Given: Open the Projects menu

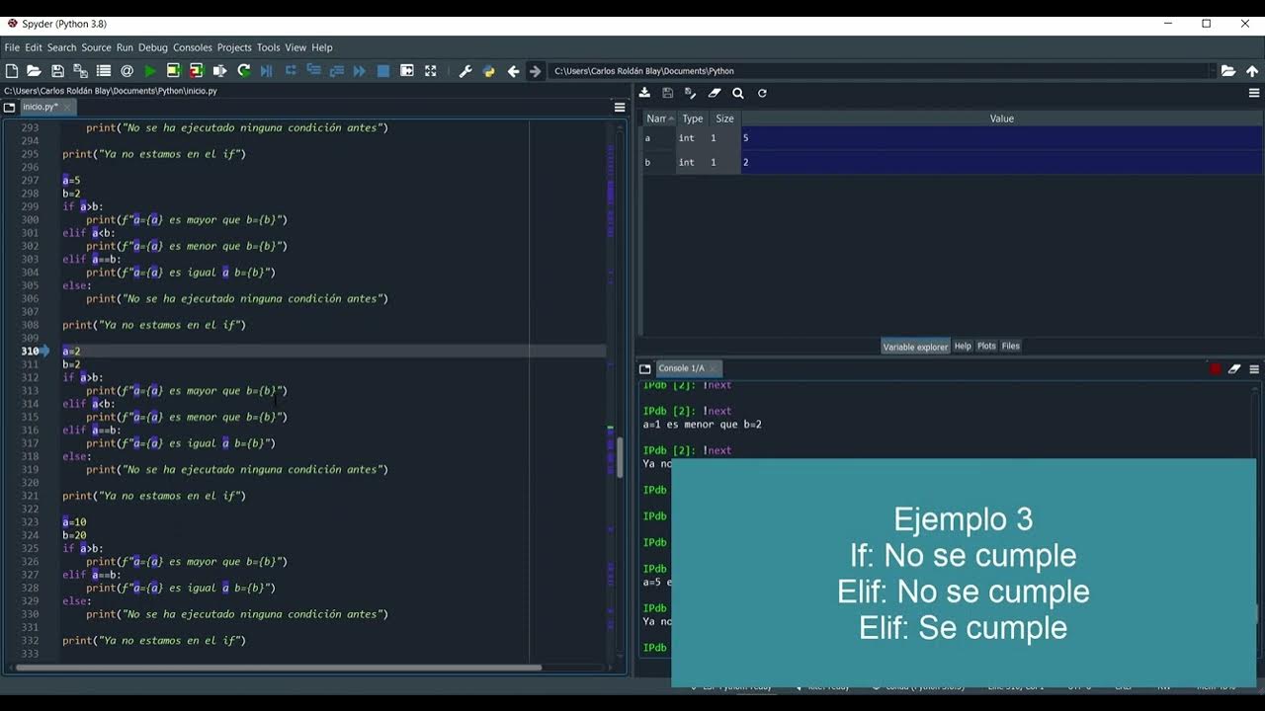Looking at the screenshot, I should click(x=234, y=47).
